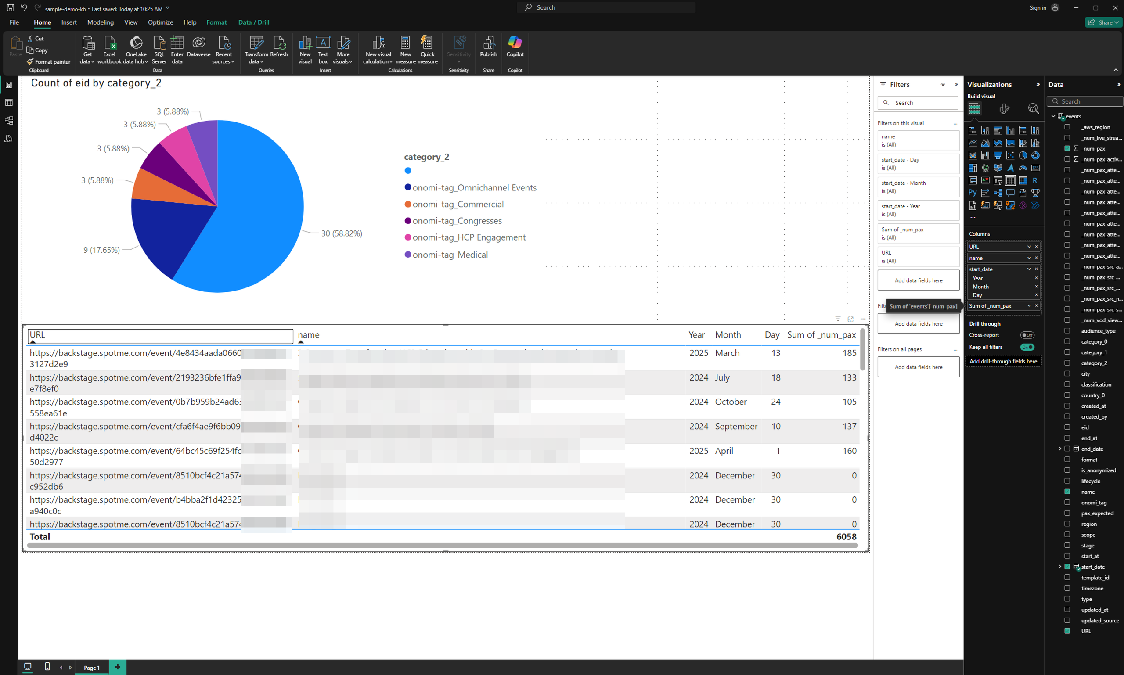Screen dimensions: 1124x675
Task: Collapse the events table tree
Action: coord(1053,116)
